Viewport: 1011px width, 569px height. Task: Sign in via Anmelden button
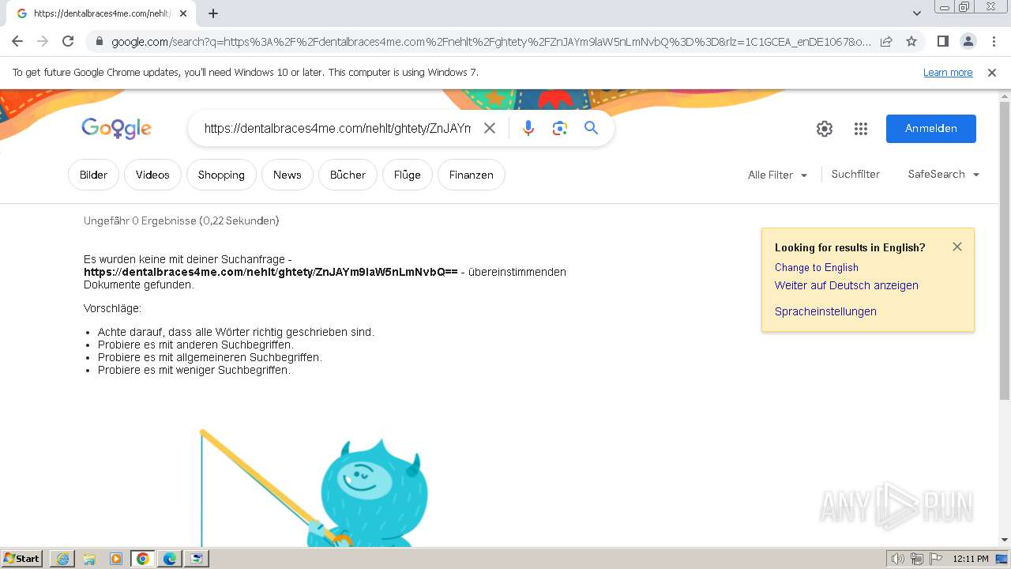[931, 129]
